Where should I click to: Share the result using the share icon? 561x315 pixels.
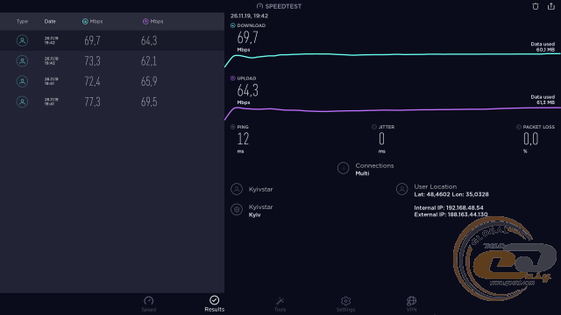coord(551,6)
